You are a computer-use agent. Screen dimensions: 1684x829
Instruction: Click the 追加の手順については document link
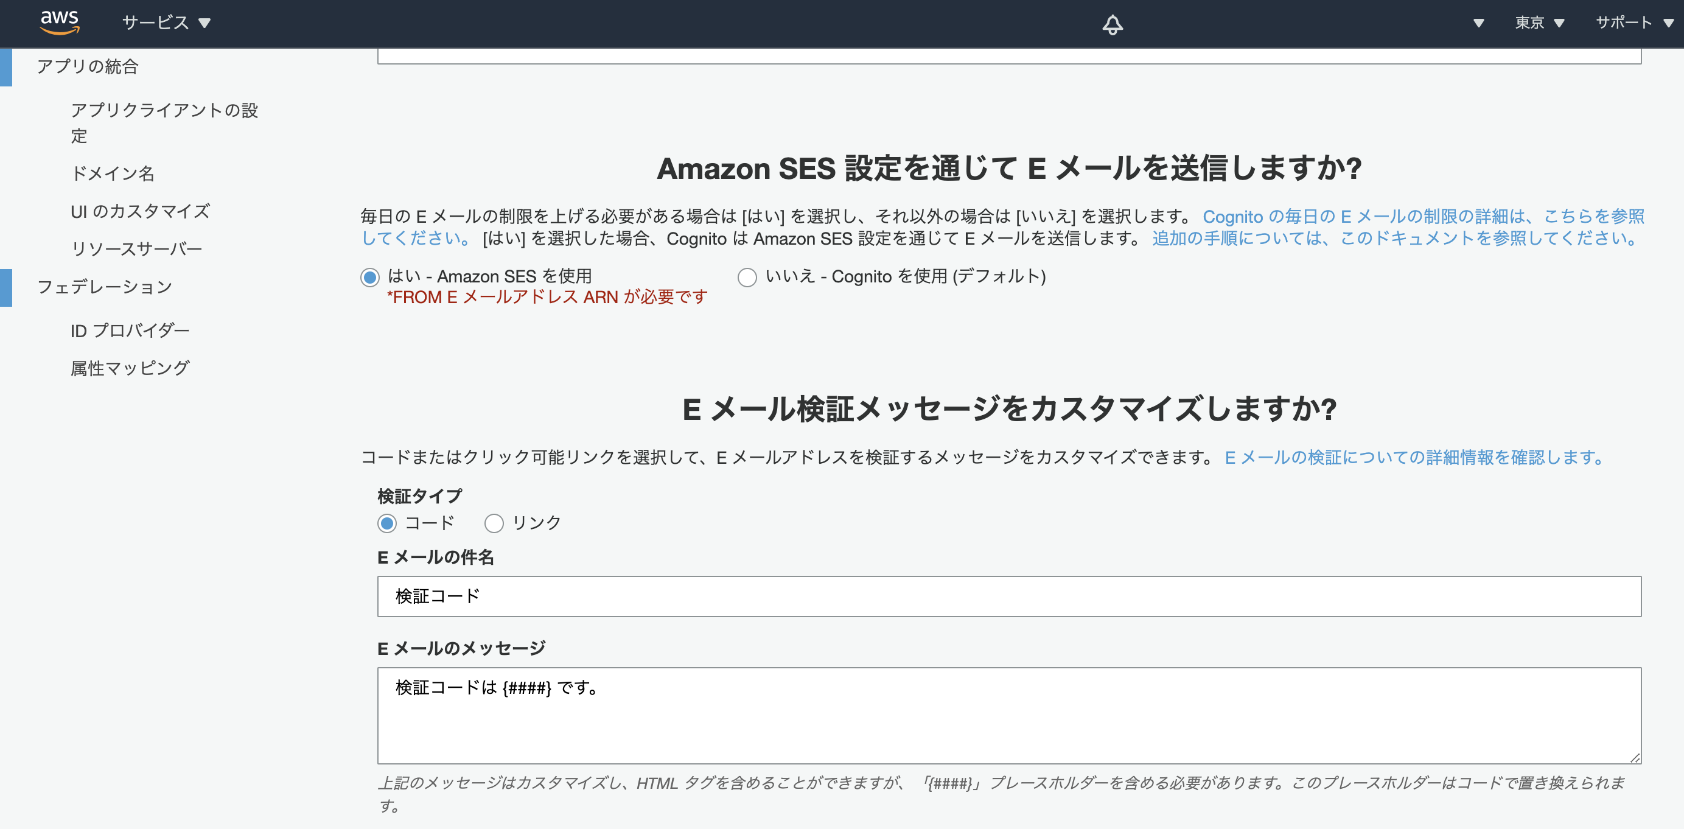point(1395,239)
